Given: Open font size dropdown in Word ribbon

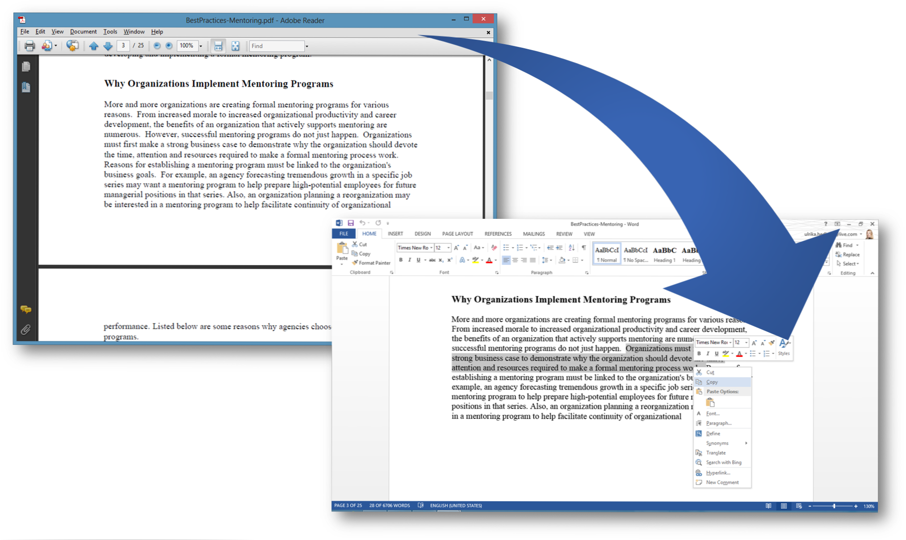Looking at the screenshot, I should pos(448,247).
